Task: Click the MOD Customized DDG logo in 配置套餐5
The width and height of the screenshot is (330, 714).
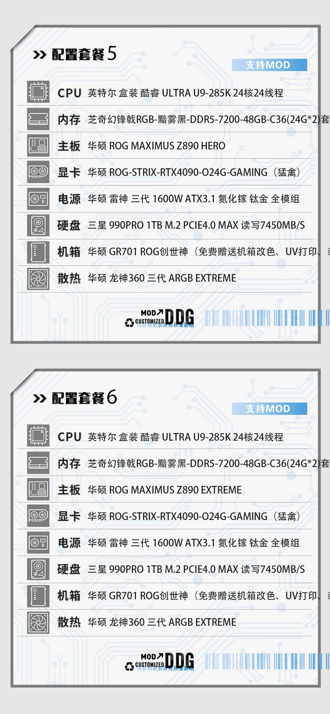Action: (x=159, y=318)
